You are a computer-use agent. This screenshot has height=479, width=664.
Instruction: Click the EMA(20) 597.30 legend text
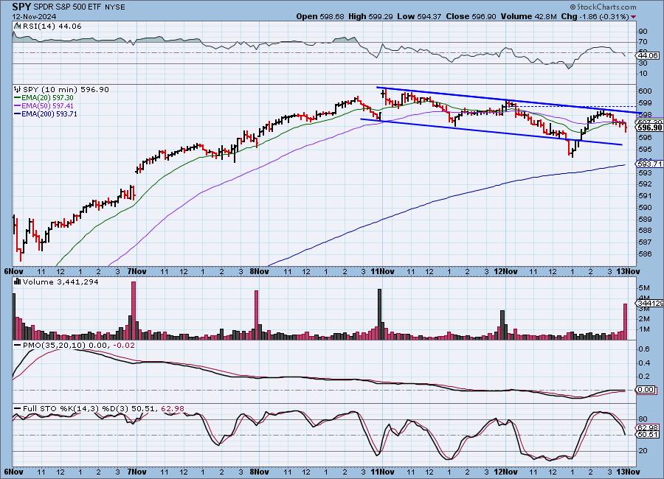(47, 98)
